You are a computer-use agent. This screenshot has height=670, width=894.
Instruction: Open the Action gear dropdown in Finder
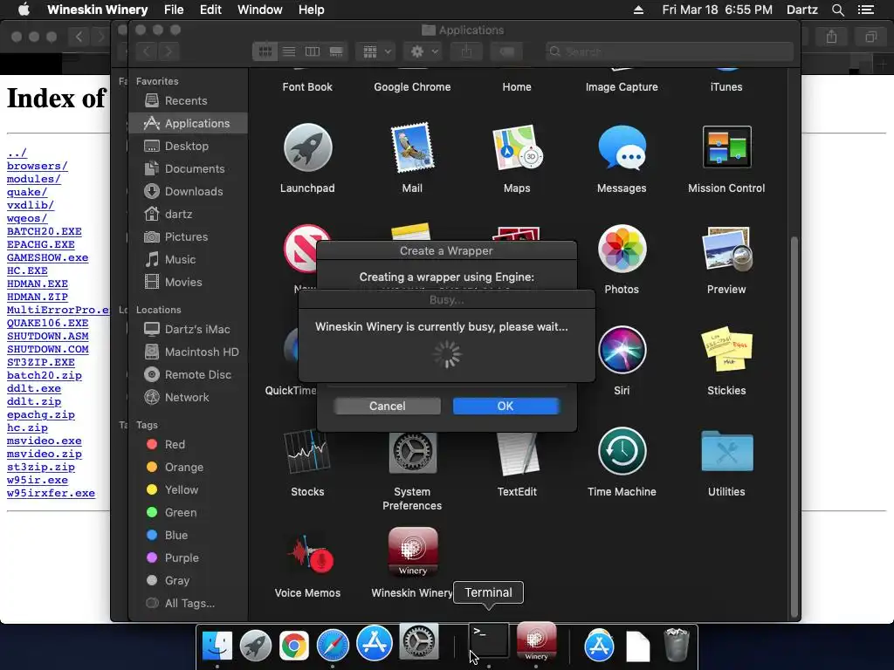point(423,51)
